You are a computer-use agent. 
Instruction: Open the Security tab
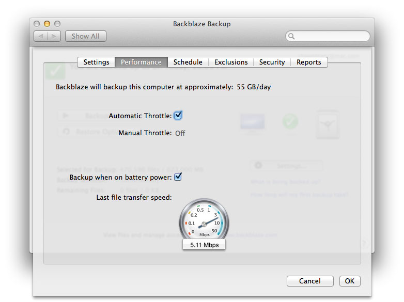coord(272,62)
